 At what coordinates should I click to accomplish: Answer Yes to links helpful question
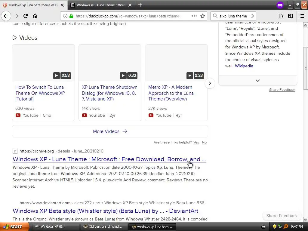196,142
